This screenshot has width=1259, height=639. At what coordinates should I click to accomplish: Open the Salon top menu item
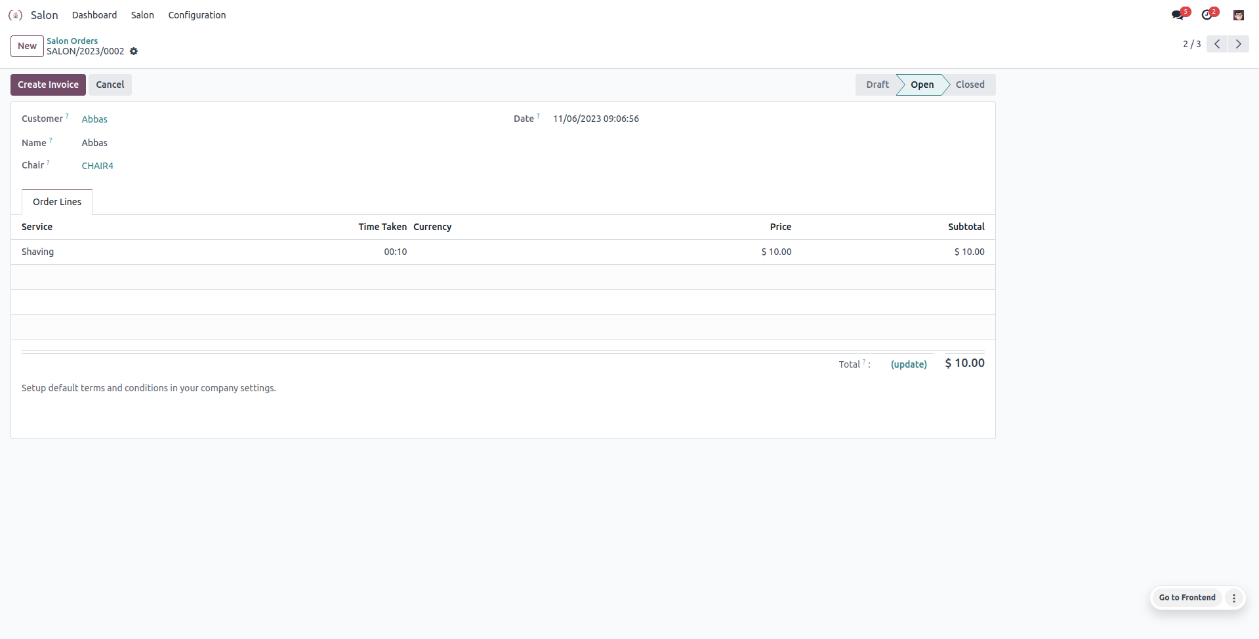pos(142,15)
